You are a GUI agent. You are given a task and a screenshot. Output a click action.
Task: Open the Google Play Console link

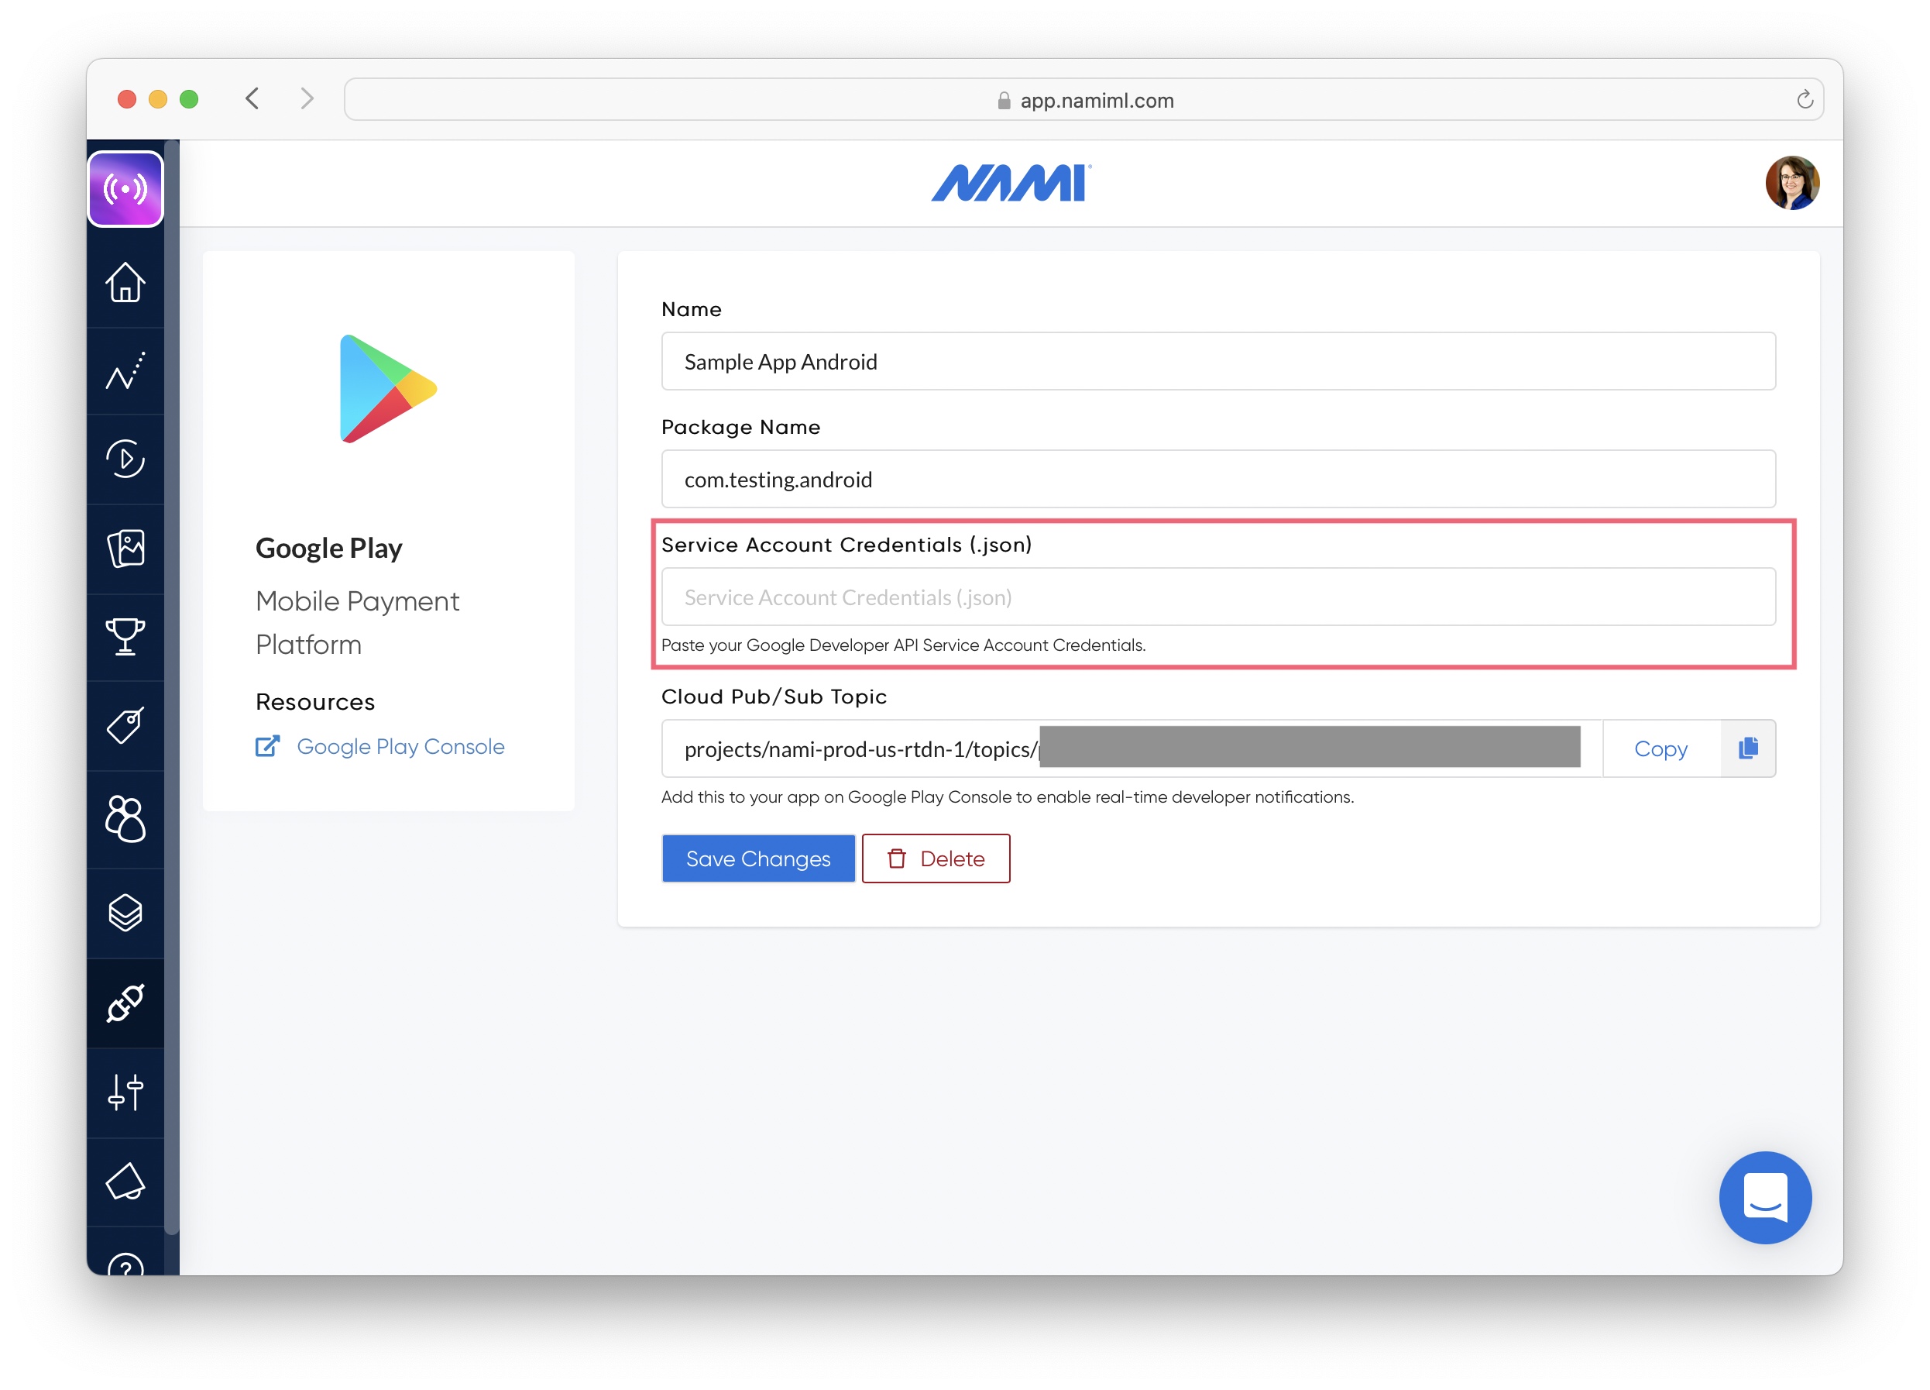[x=400, y=746]
